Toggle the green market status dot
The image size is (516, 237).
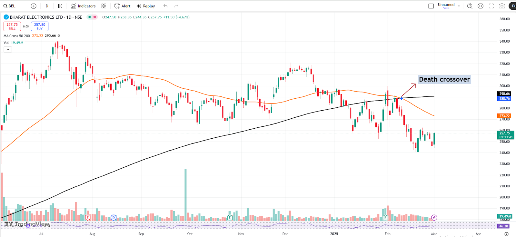coord(89,17)
